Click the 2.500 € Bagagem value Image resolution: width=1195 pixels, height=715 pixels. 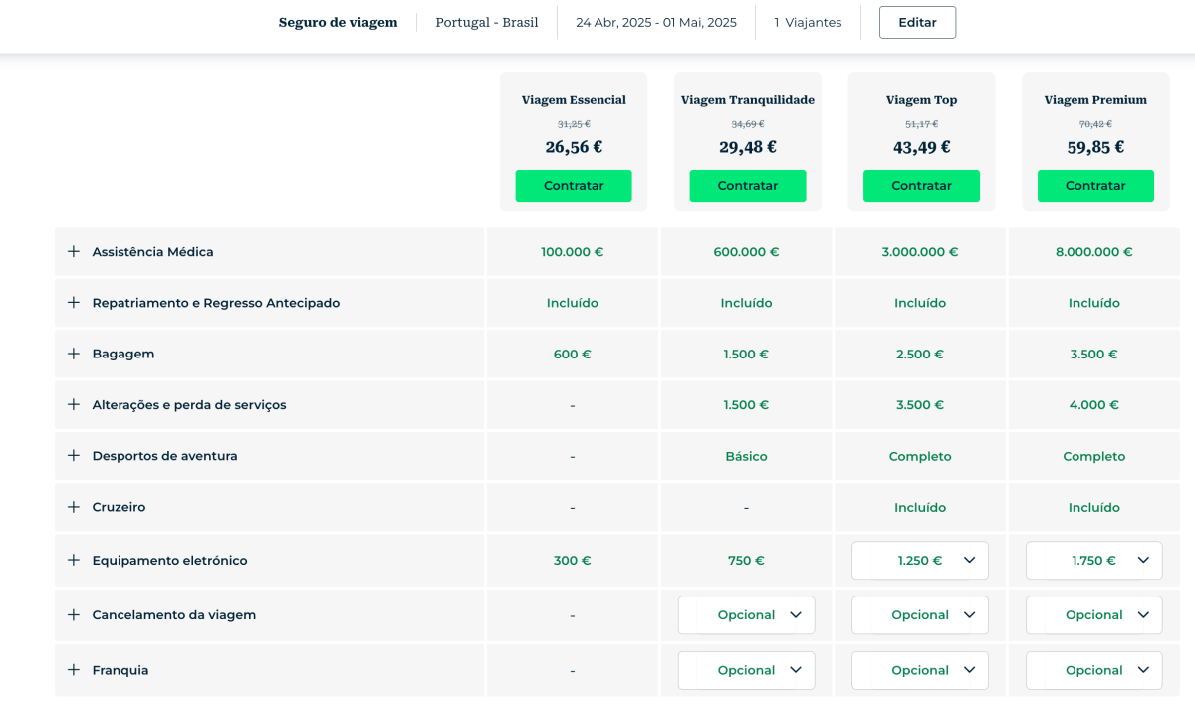920,355
